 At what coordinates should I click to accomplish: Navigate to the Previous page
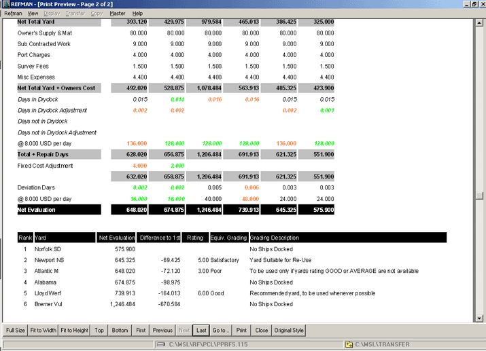(162, 331)
